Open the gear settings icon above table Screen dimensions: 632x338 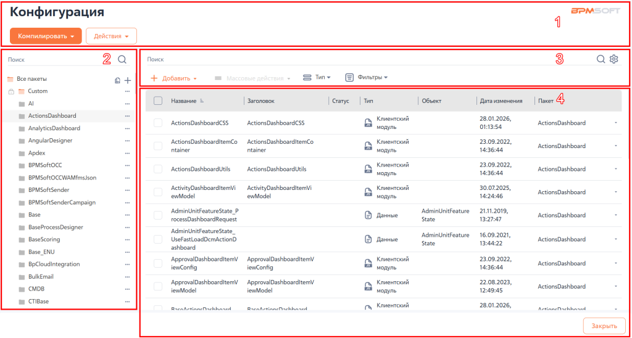pyautogui.click(x=613, y=59)
